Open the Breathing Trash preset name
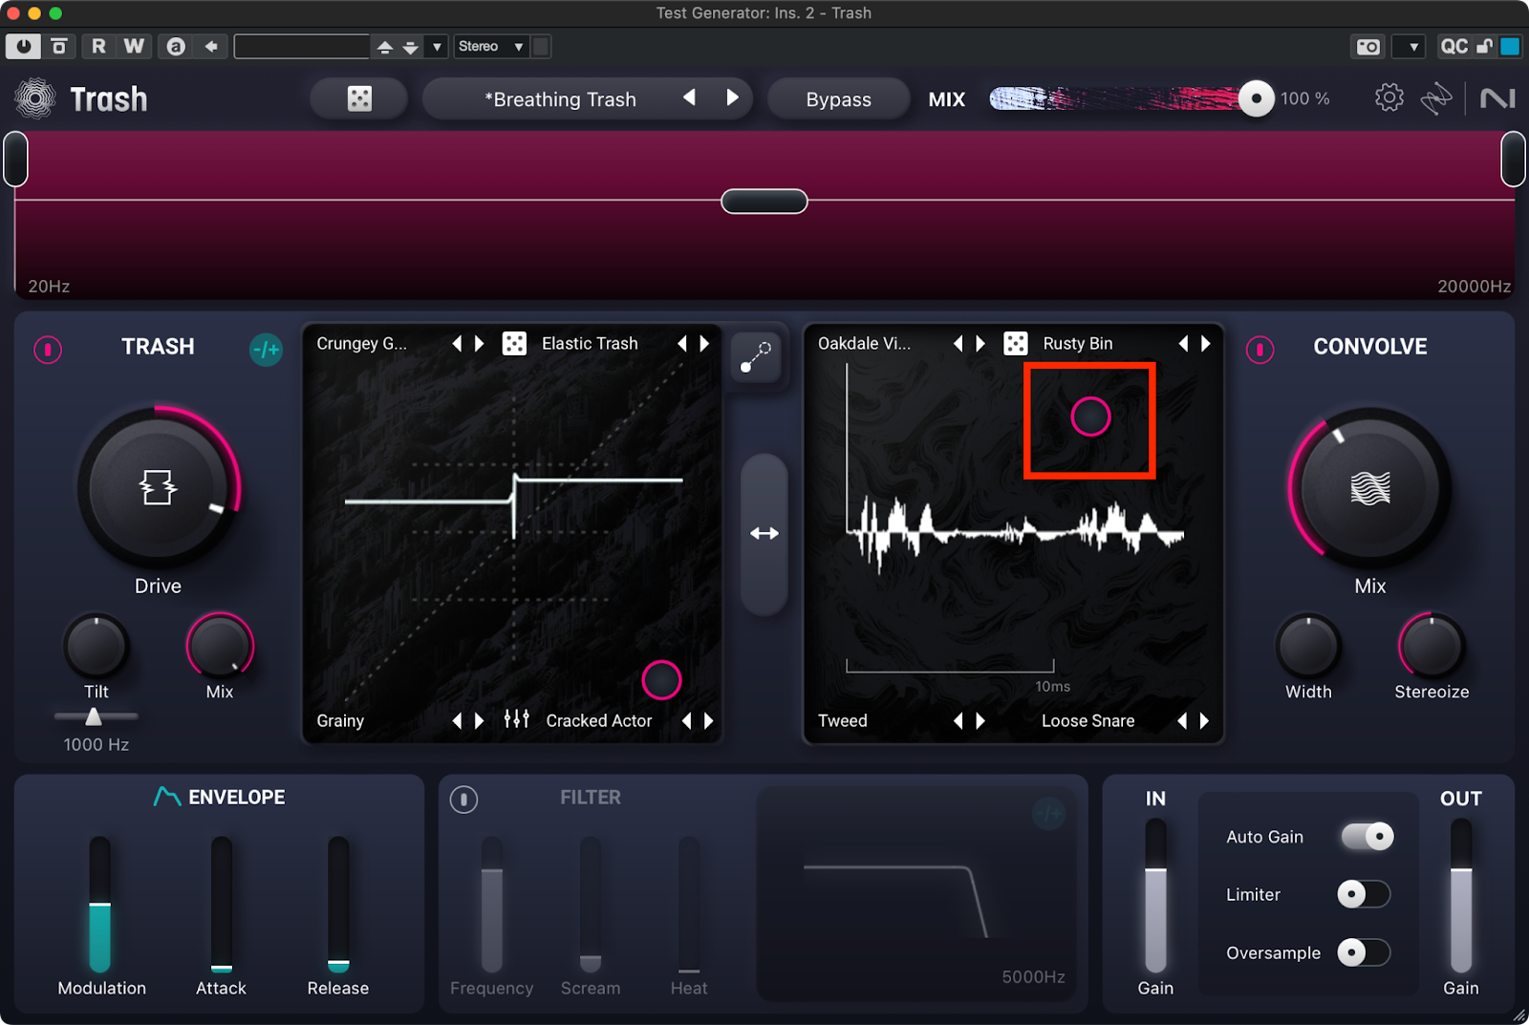Image resolution: width=1529 pixels, height=1025 pixels. tap(560, 99)
